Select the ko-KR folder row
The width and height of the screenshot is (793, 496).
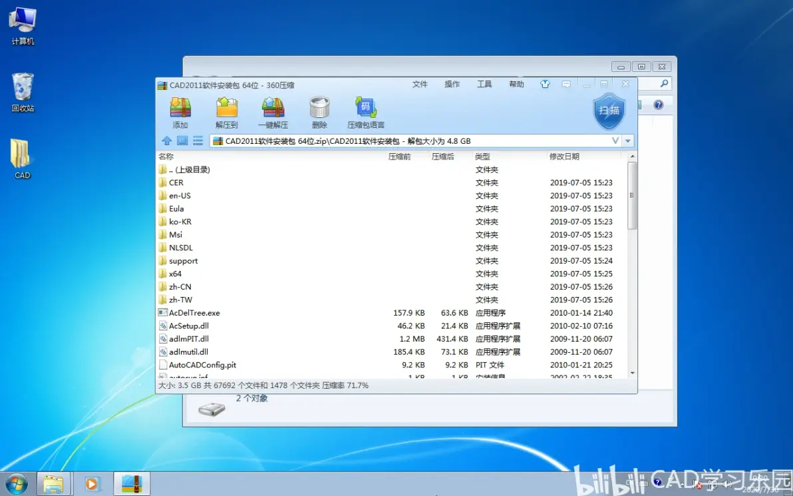pyautogui.click(x=391, y=222)
